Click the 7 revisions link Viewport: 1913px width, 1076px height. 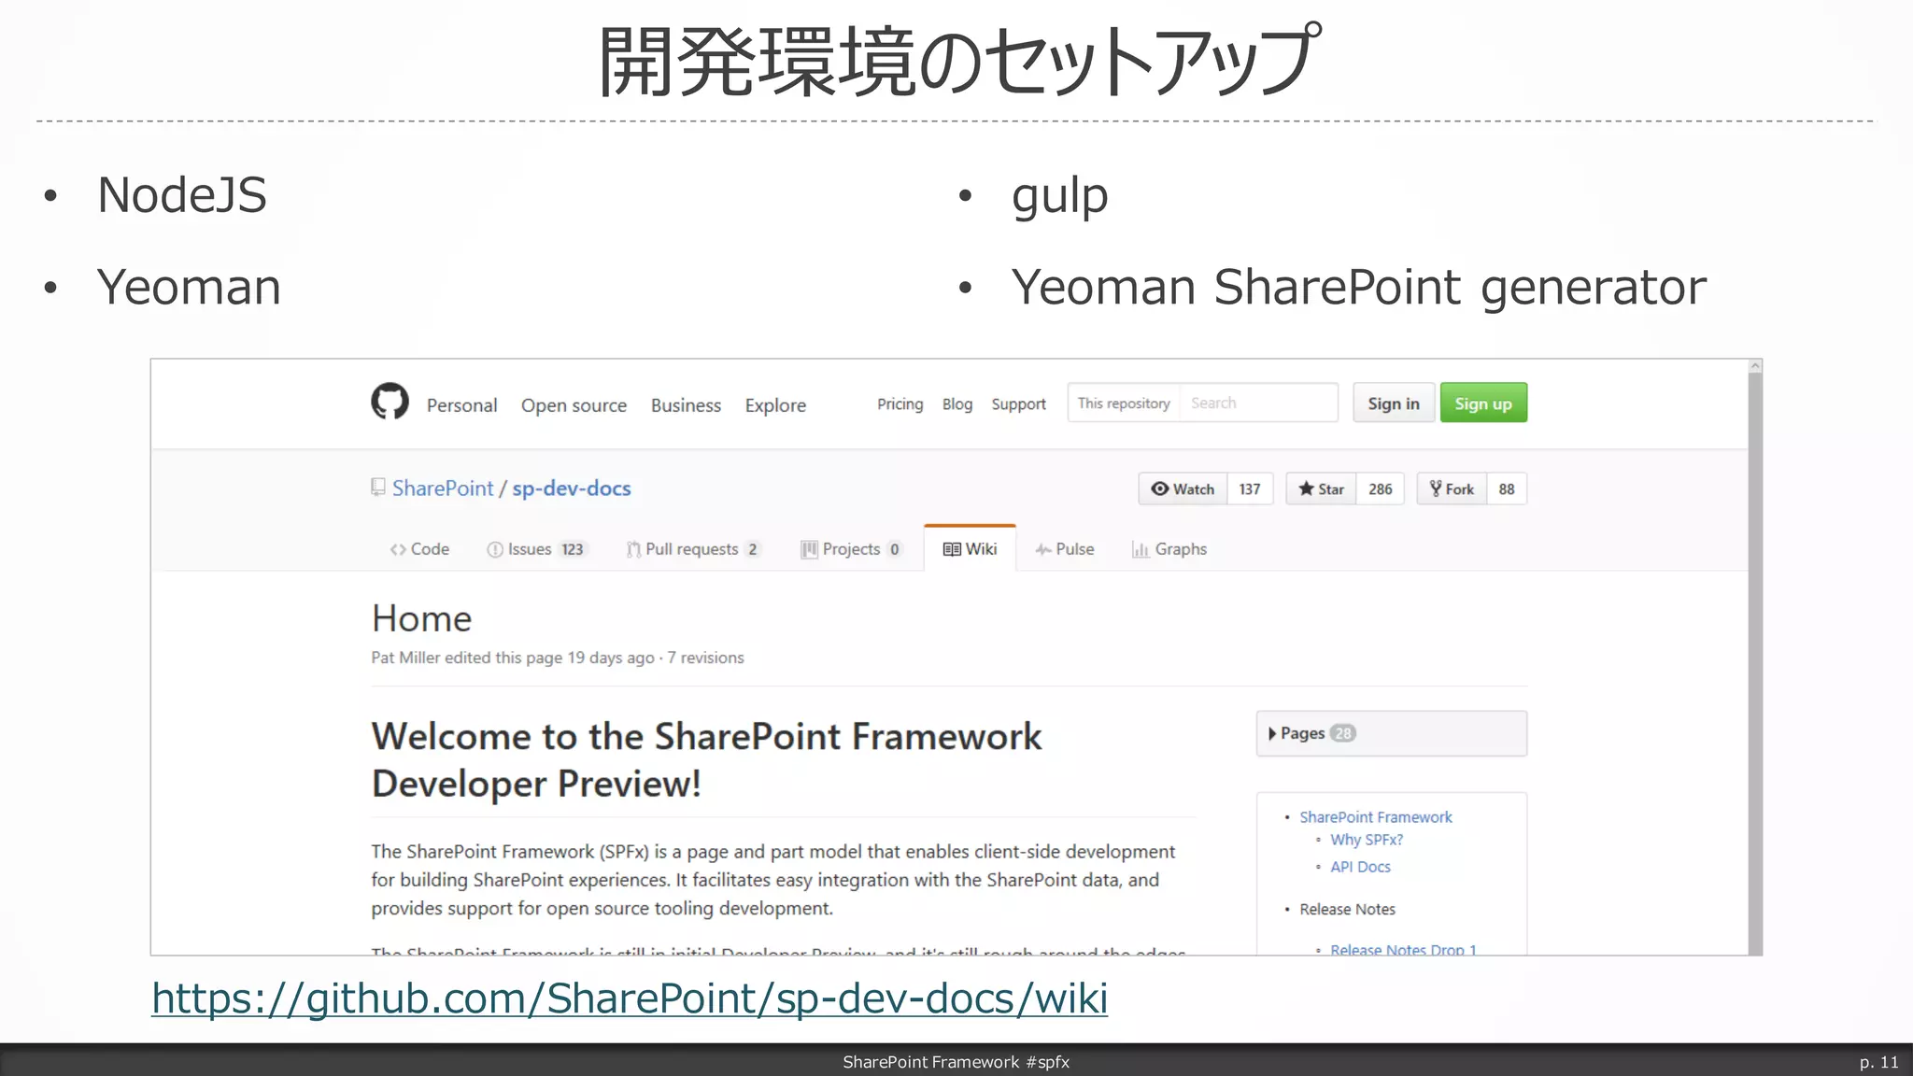(705, 658)
